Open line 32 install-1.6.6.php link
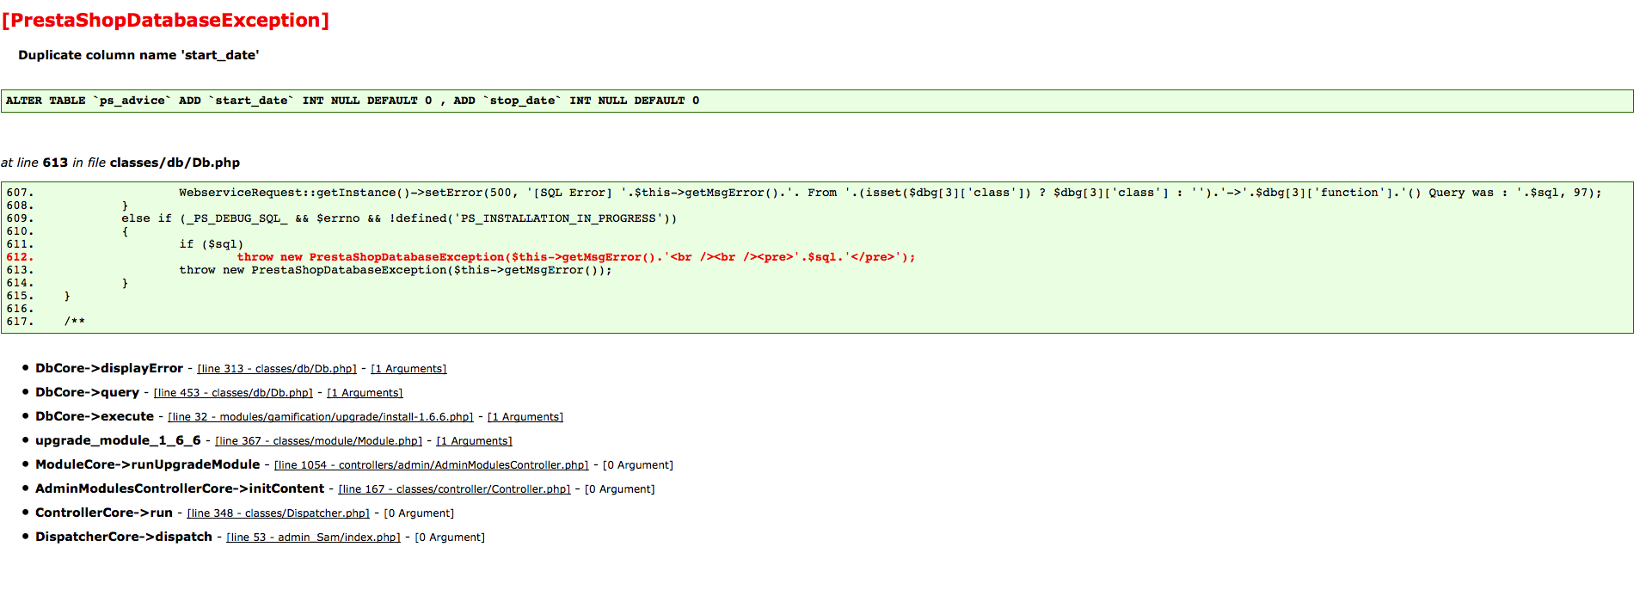The height and width of the screenshot is (602, 1646). coord(321,417)
